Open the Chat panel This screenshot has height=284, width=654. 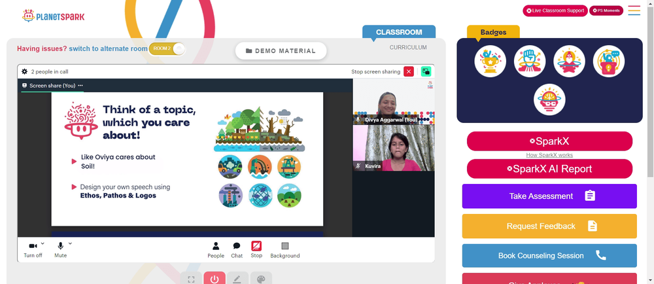[x=237, y=250]
